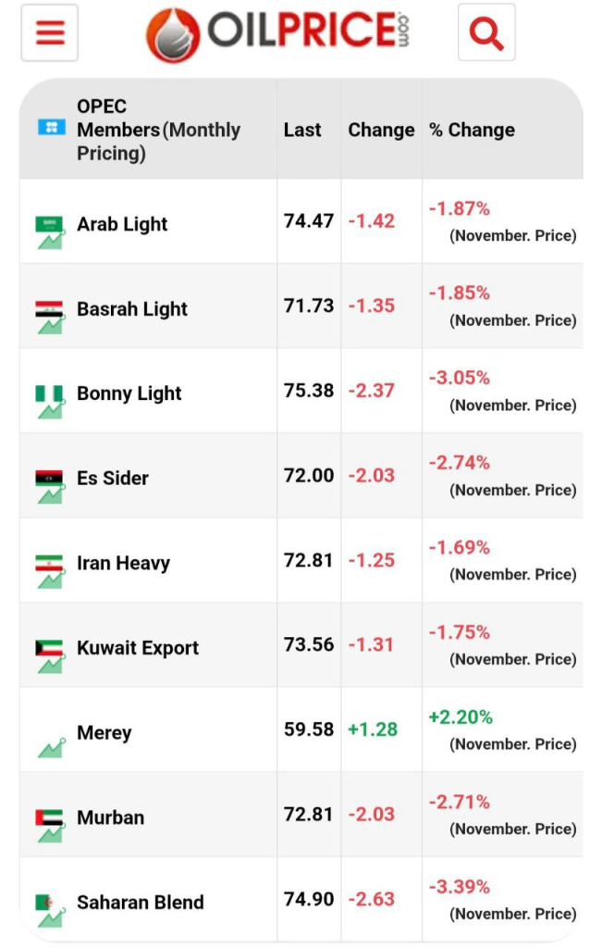Open the chart icon for Arab Light

pyautogui.click(x=51, y=242)
